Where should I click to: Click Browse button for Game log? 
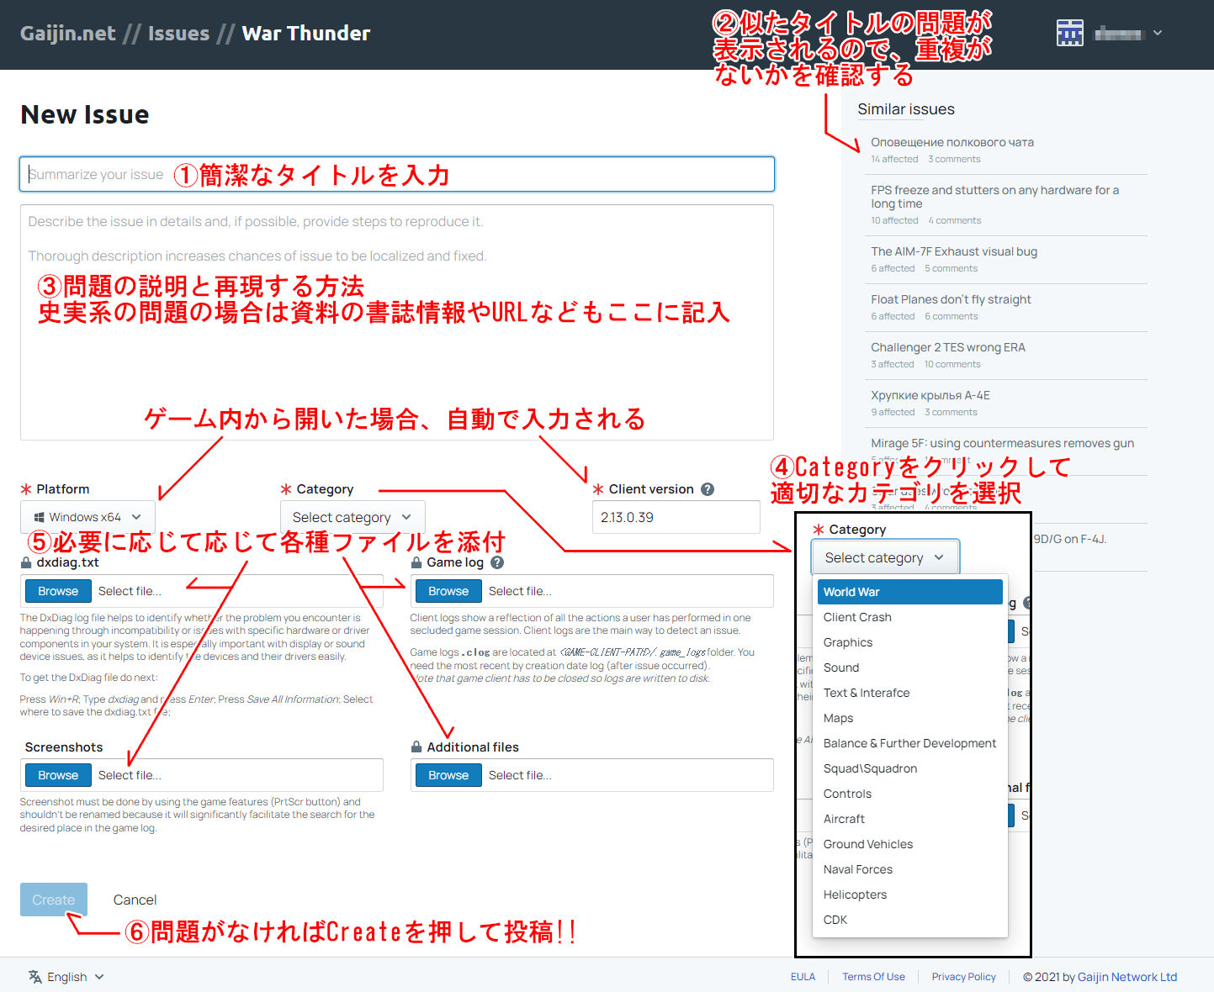[x=448, y=591]
